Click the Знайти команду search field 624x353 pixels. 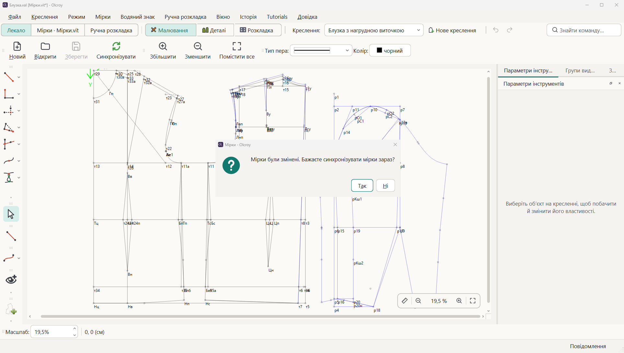coord(584,30)
